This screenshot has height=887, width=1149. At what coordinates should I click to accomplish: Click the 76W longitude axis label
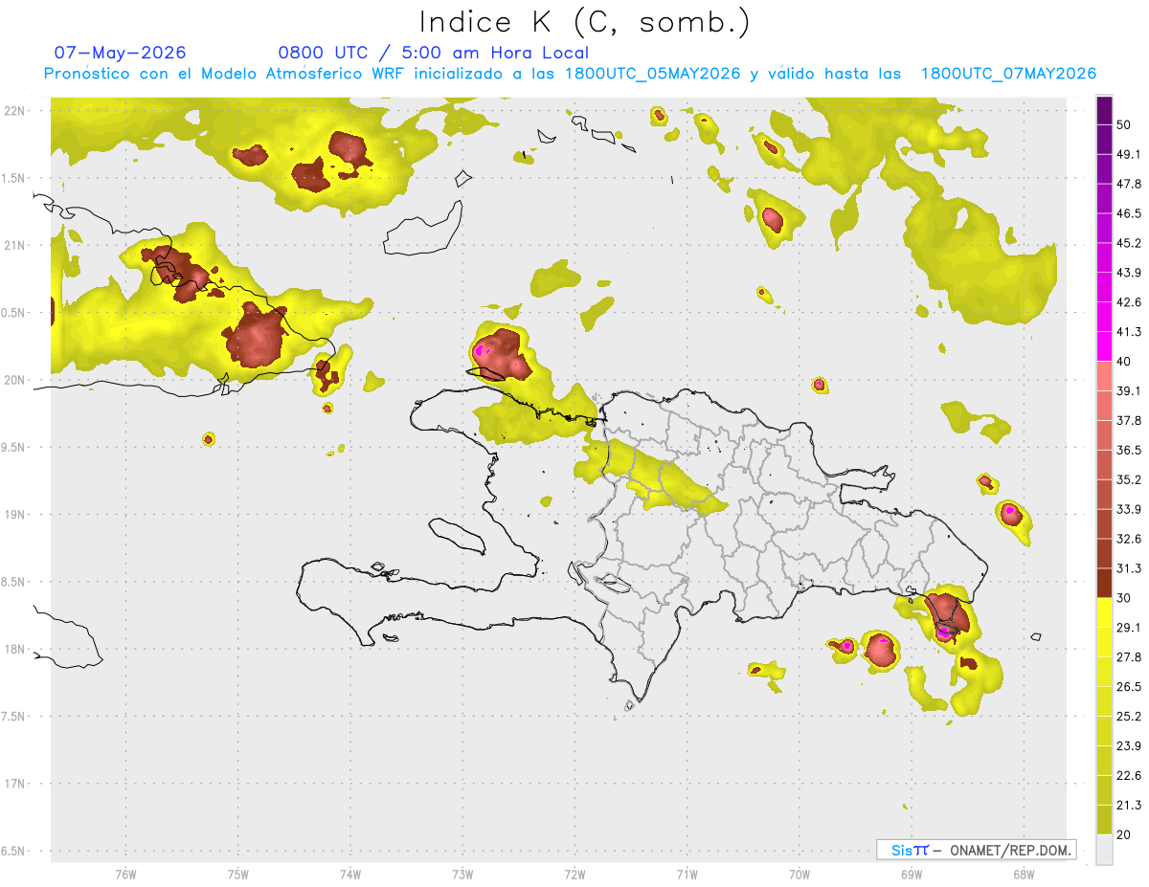pos(125,875)
